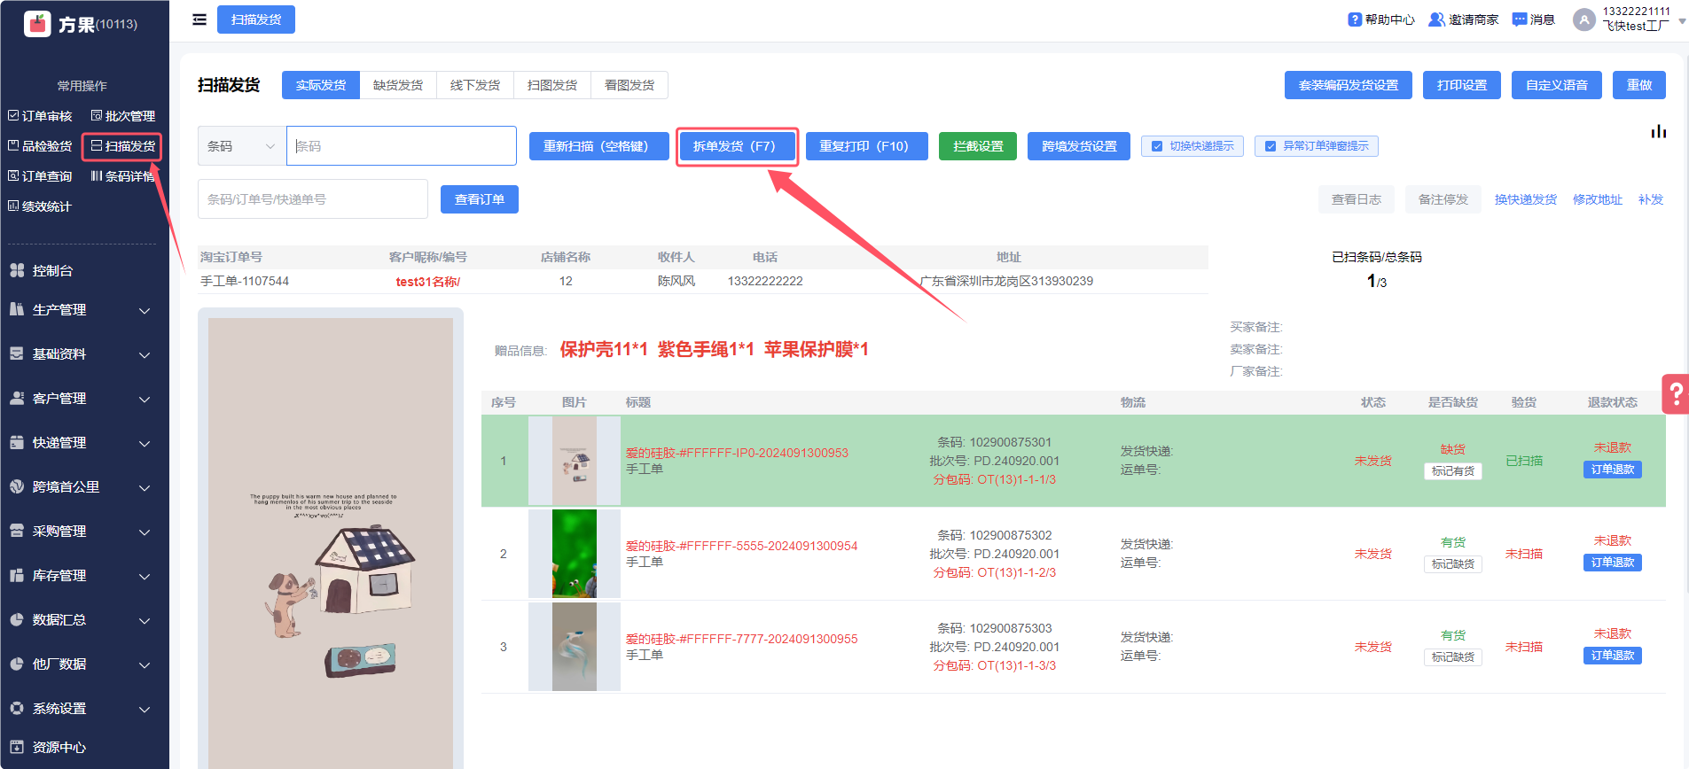This screenshot has height=769, width=1689.
Task: Click the invite merchant icon
Action: point(1436,19)
